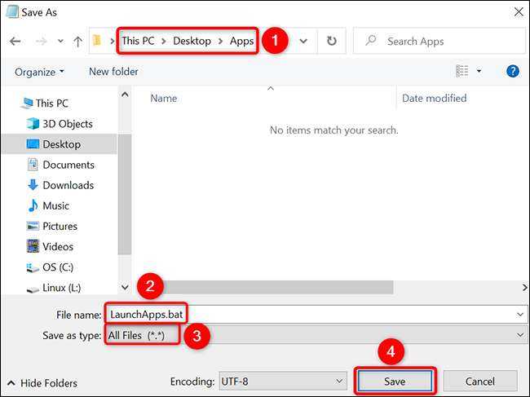The width and height of the screenshot is (530, 397).
Task: Click the File name text field
Action: (316, 315)
